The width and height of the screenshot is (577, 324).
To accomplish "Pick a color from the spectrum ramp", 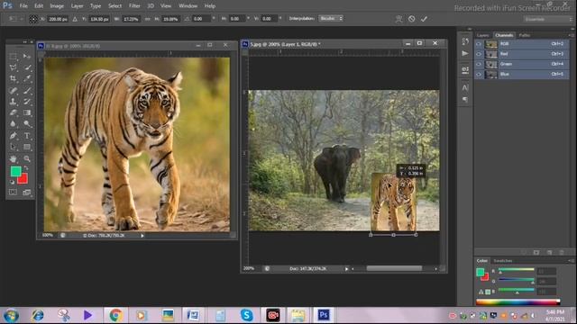I will (x=517, y=302).
